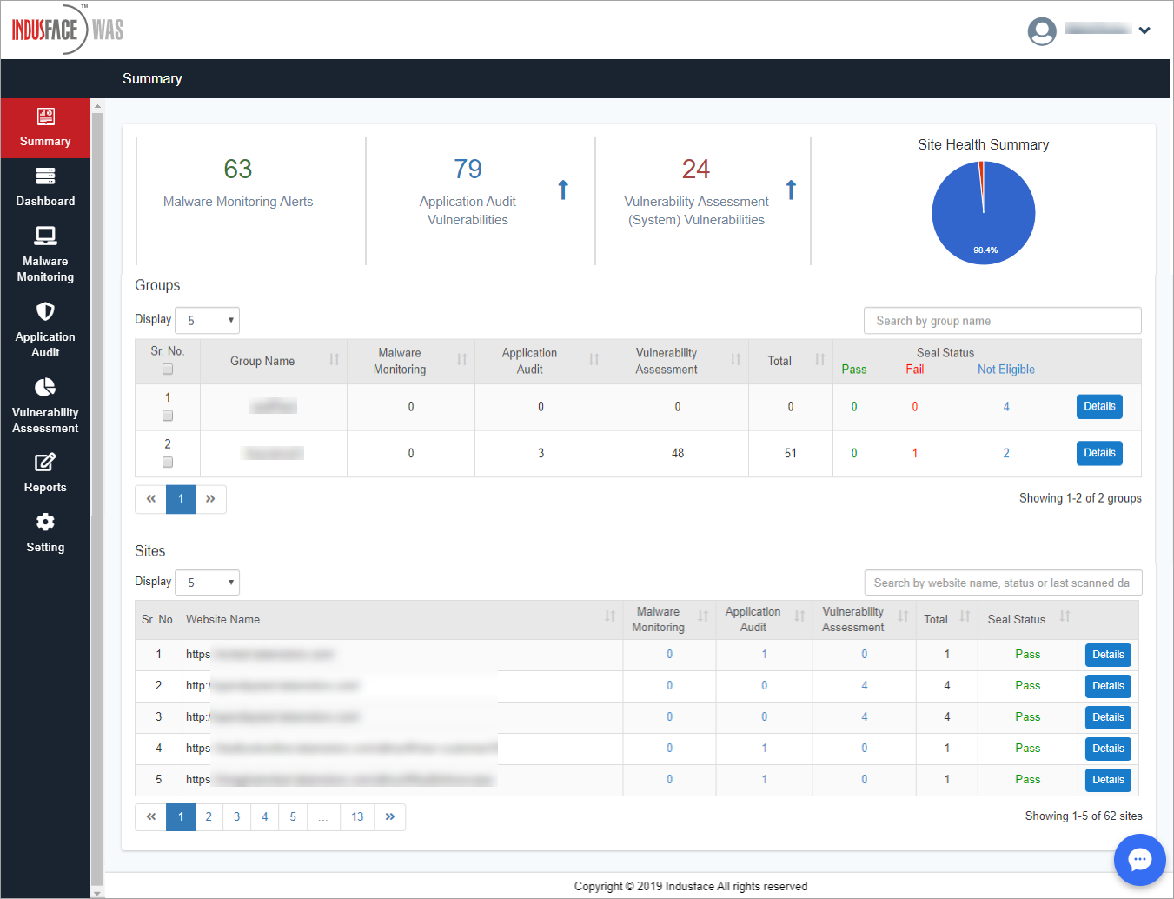Screen dimensions: 1174x899
Task: Click the 63 Malware Monitoring Alerts count
Action: click(238, 169)
